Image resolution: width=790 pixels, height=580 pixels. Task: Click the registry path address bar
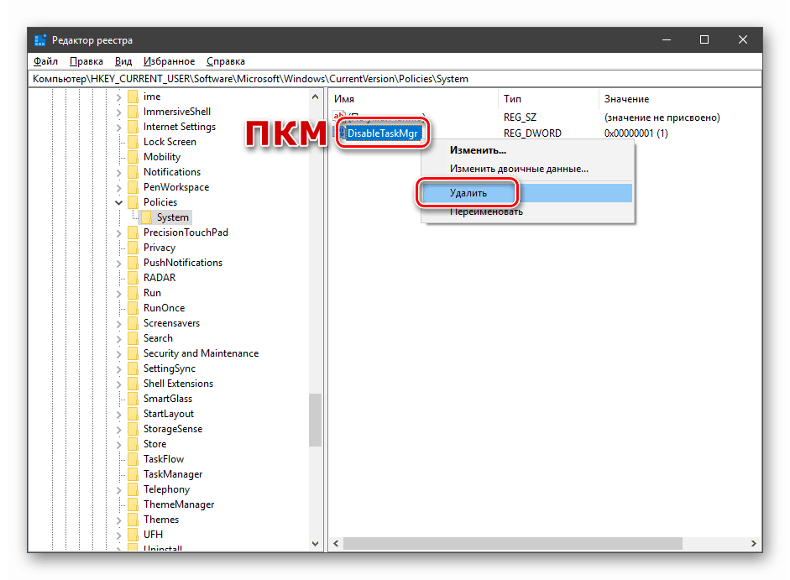[395, 79]
